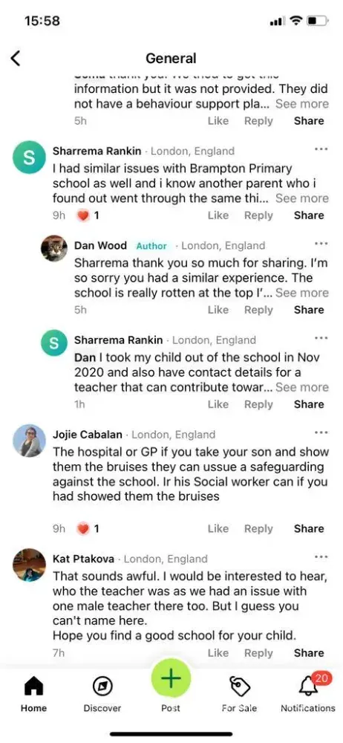Image resolution: width=343 pixels, height=743 pixels.
Task: Open the For Sale tag icon
Action: (239, 693)
